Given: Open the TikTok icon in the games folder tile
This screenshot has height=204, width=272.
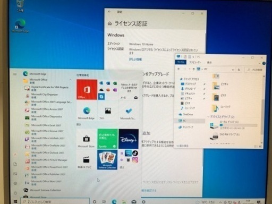Looking at the screenshot, I should pyautogui.click(x=135, y=153).
